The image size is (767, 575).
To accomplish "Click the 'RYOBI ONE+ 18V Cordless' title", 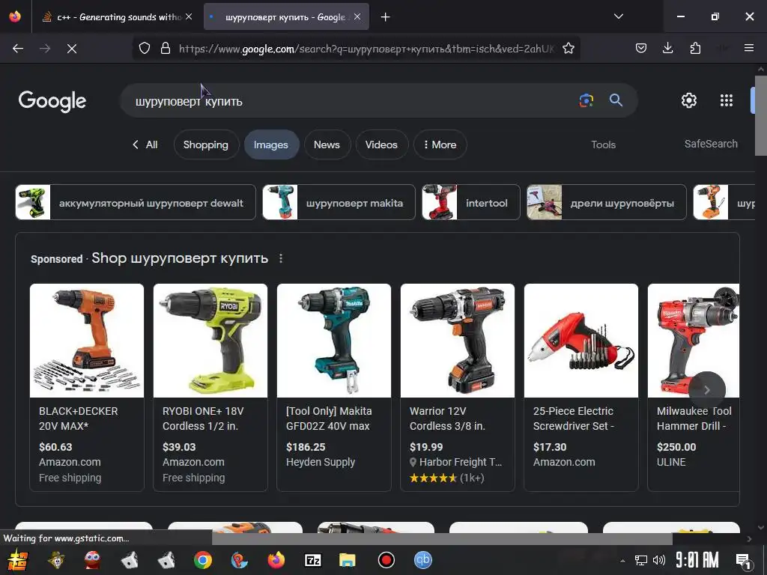I will pyautogui.click(x=203, y=419).
